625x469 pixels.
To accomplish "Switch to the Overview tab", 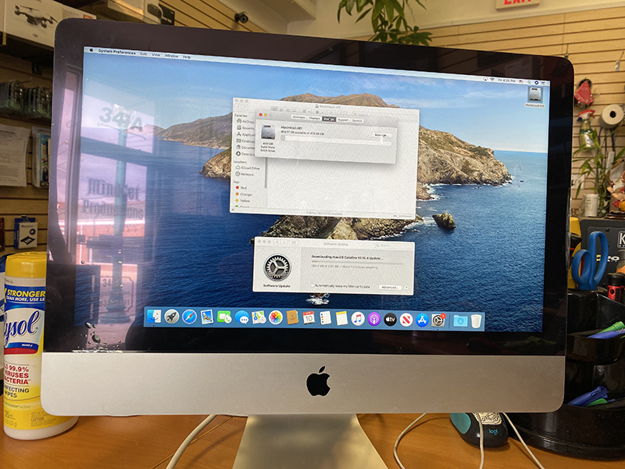I will point(298,118).
